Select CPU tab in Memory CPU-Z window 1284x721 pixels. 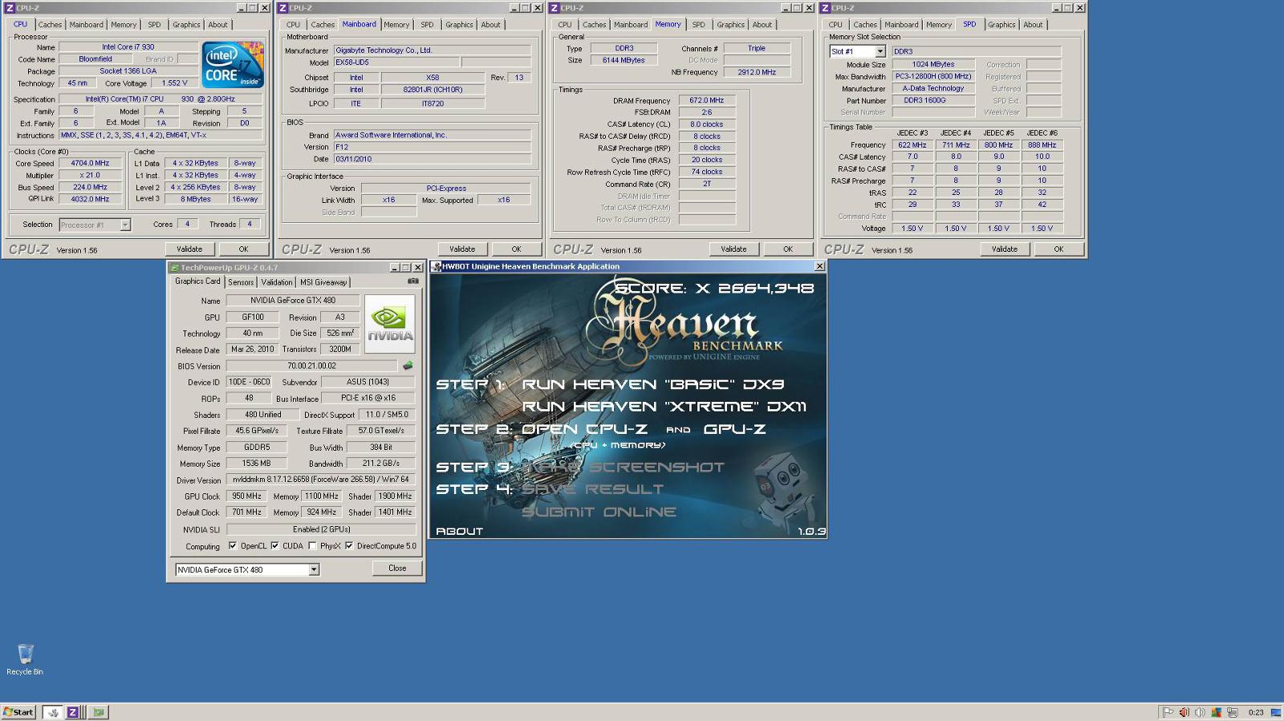point(565,25)
